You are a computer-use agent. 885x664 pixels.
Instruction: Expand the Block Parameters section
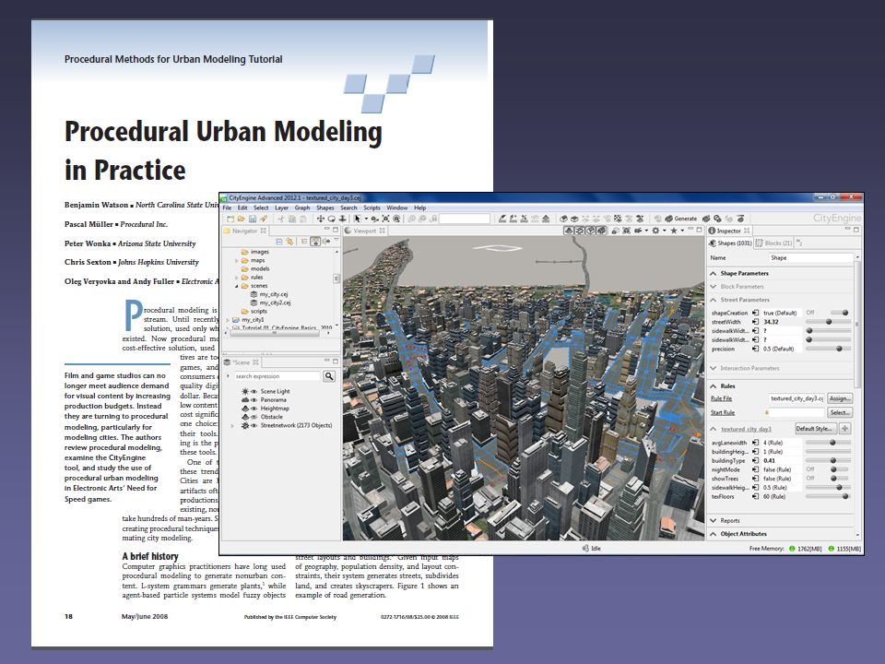[x=714, y=287]
